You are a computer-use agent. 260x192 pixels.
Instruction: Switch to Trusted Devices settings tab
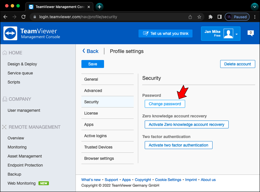[x=98, y=147]
